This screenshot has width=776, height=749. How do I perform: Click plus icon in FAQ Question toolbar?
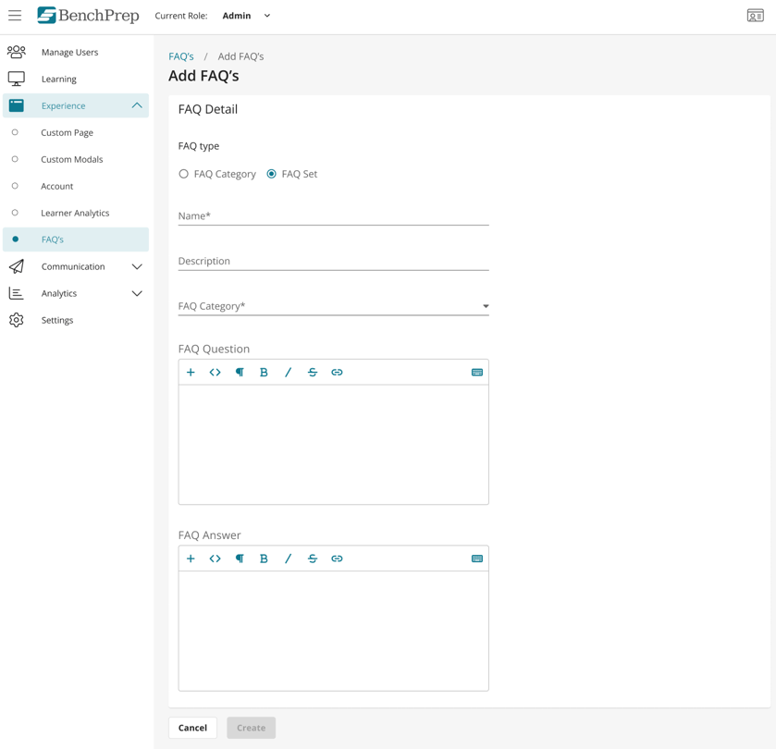191,373
